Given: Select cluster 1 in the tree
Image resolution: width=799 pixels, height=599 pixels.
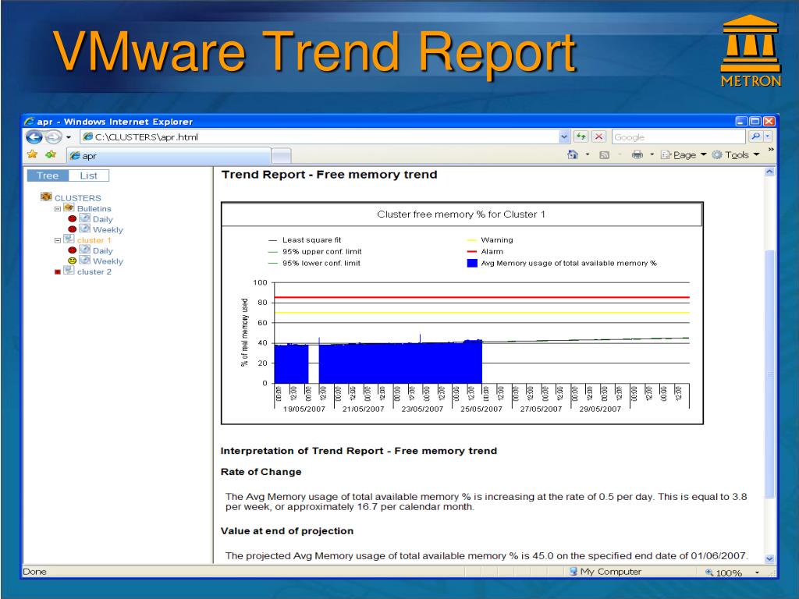Looking at the screenshot, I should [x=94, y=240].
